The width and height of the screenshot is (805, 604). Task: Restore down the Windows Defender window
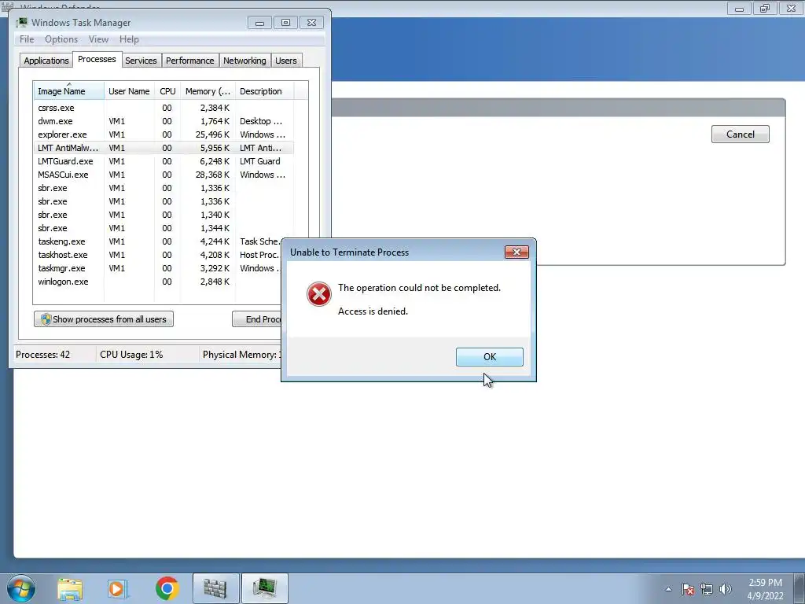(765, 8)
